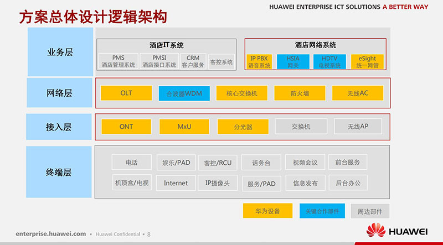Click the 终端层 layer label block
443x245 pixels.
coord(59,172)
